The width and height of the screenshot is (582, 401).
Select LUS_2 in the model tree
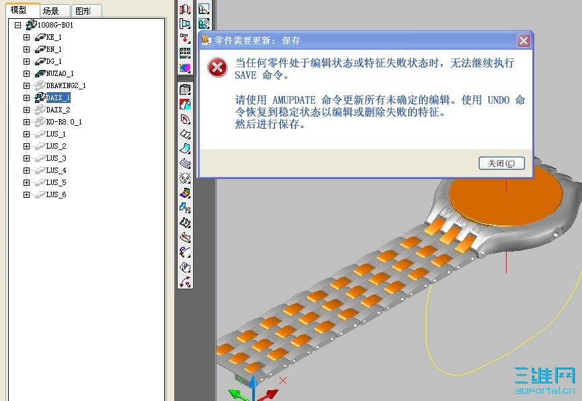pyautogui.click(x=56, y=146)
